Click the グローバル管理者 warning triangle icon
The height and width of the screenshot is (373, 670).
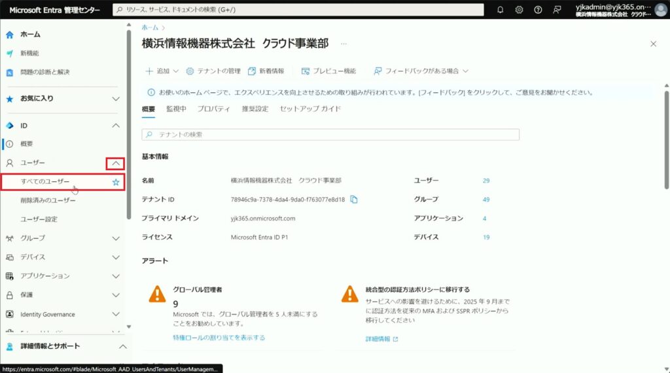[x=157, y=294]
